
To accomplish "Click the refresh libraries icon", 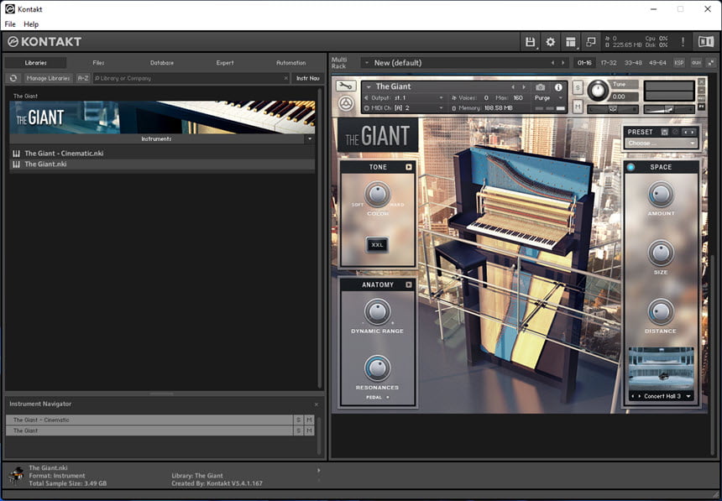I will pos(13,78).
